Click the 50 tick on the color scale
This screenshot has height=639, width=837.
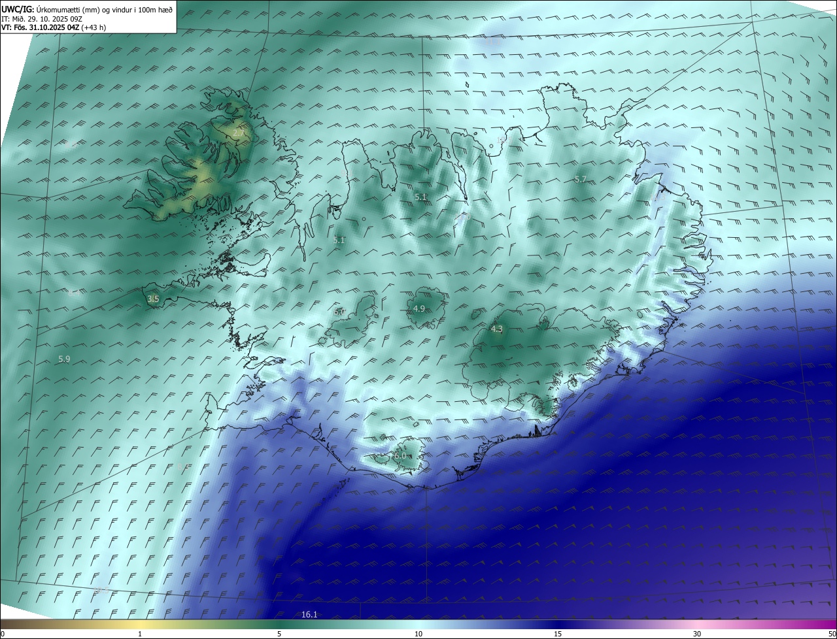coord(832,634)
